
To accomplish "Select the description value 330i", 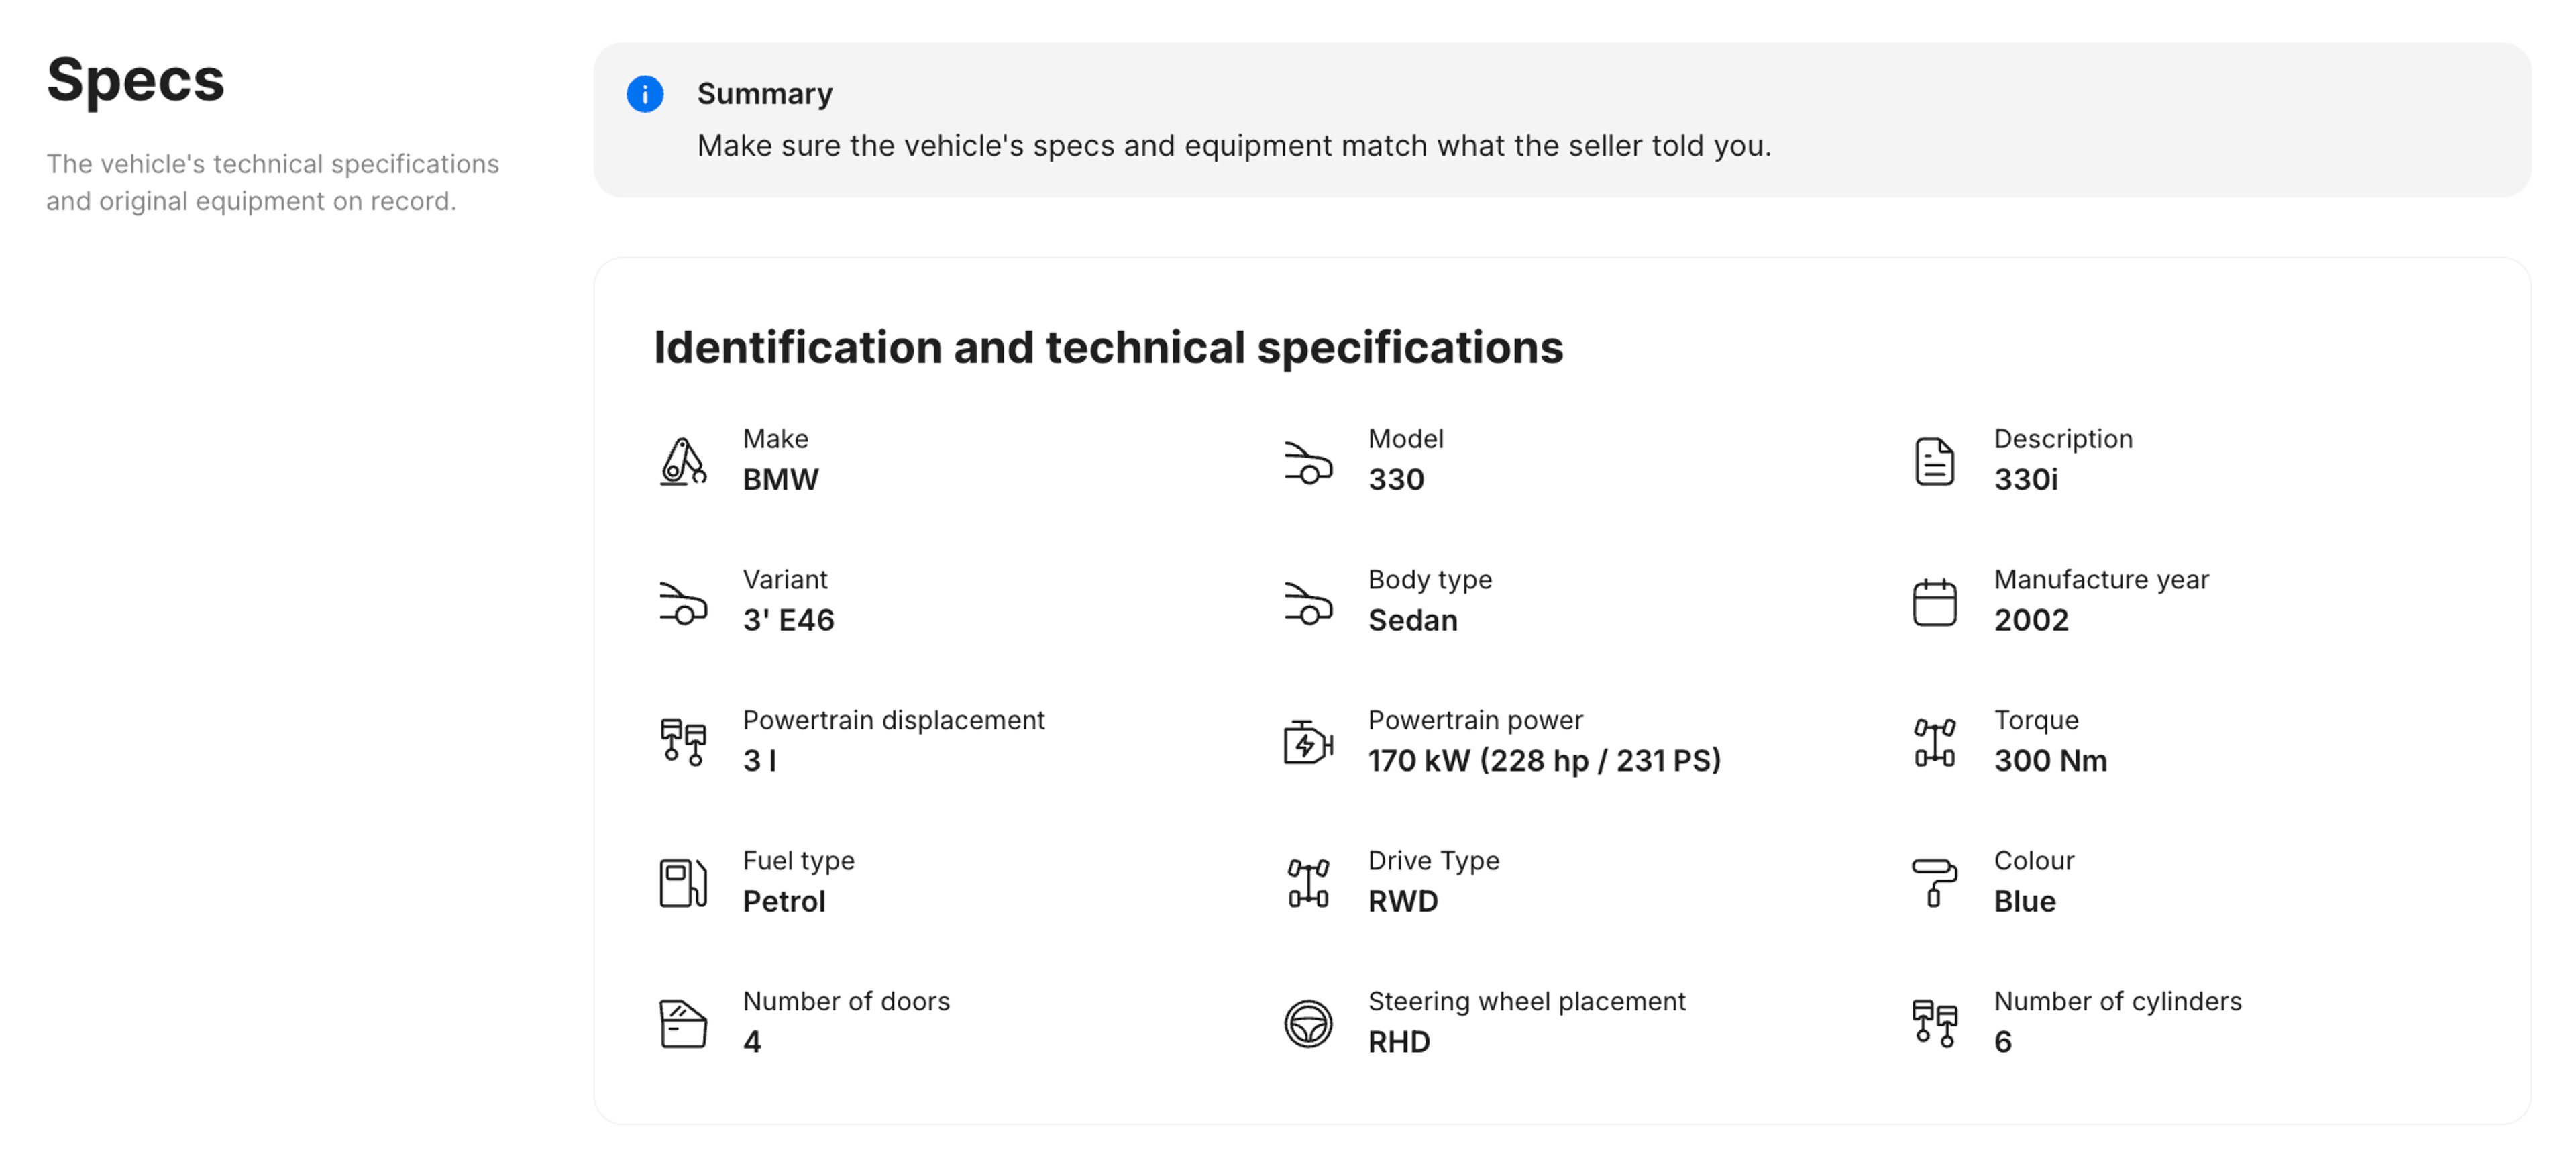I will click(2026, 480).
